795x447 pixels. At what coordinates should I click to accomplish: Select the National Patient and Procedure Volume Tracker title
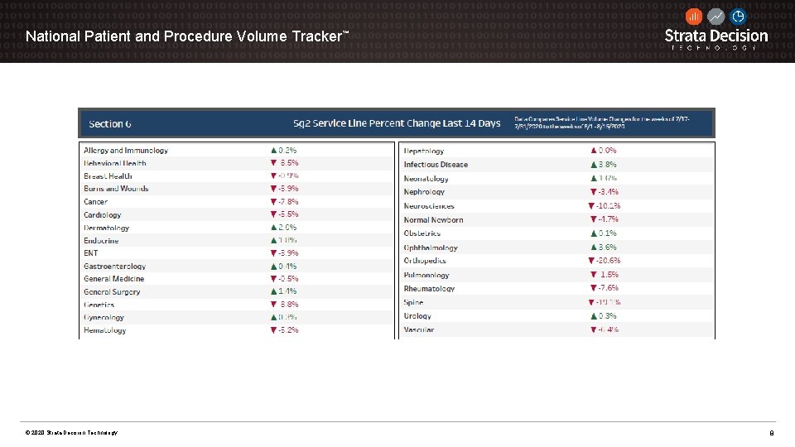[x=187, y=36]
